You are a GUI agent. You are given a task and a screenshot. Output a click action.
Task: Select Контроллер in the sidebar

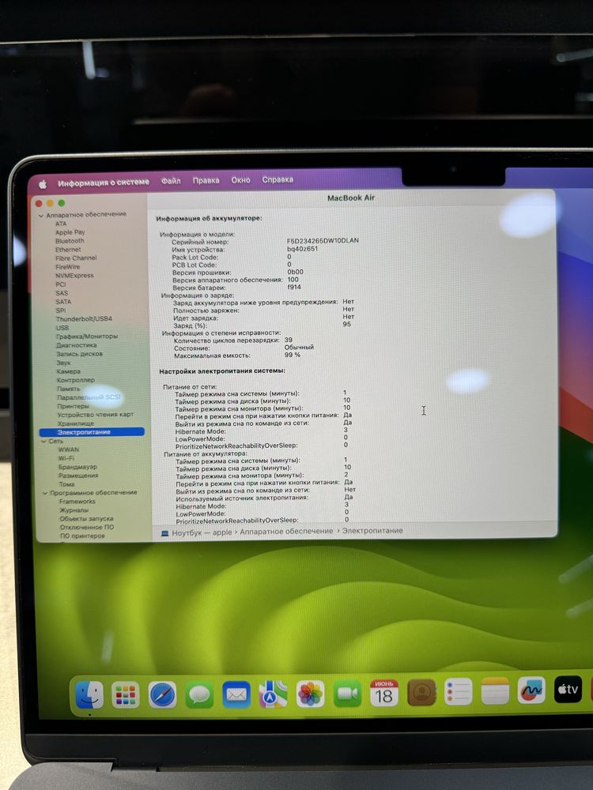coord(76,380)
